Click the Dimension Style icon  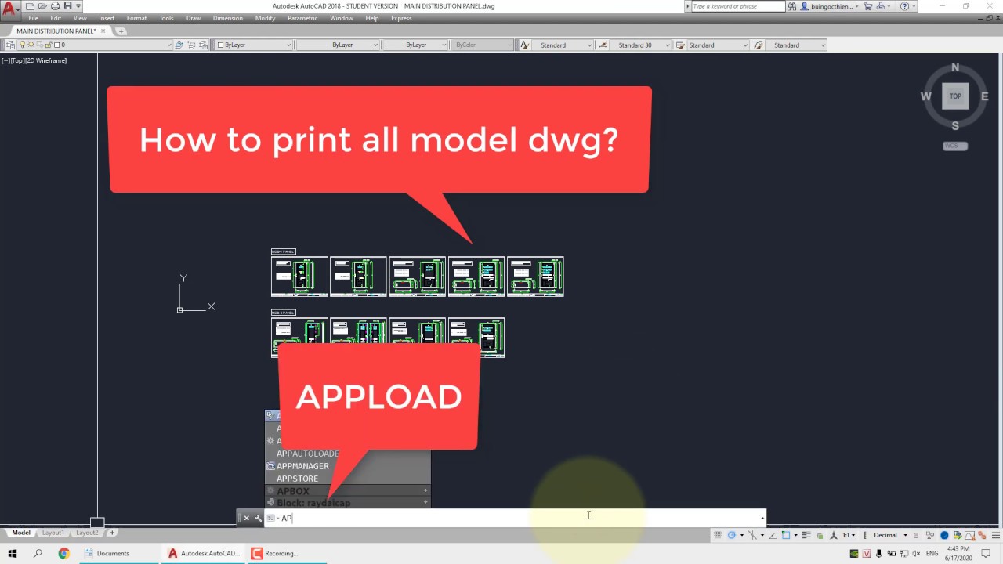[603, 45]
